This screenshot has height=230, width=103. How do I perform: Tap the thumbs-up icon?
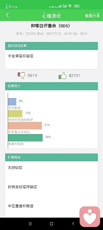(x=62, y=76)
